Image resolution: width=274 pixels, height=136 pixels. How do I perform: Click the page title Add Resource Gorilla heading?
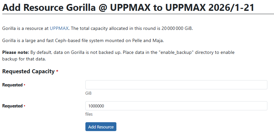128,7
